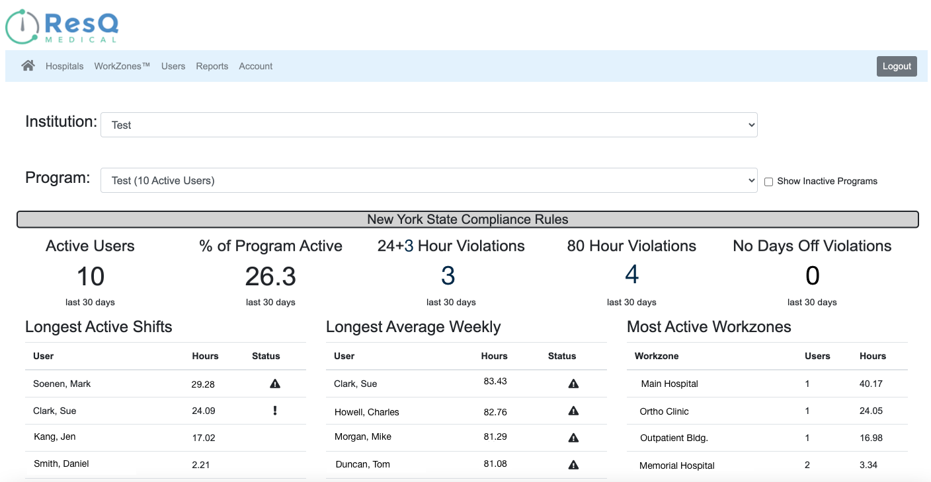Click warning triangle for Soenen, Mark
This screenshot has height=482, width=931.
275,384
